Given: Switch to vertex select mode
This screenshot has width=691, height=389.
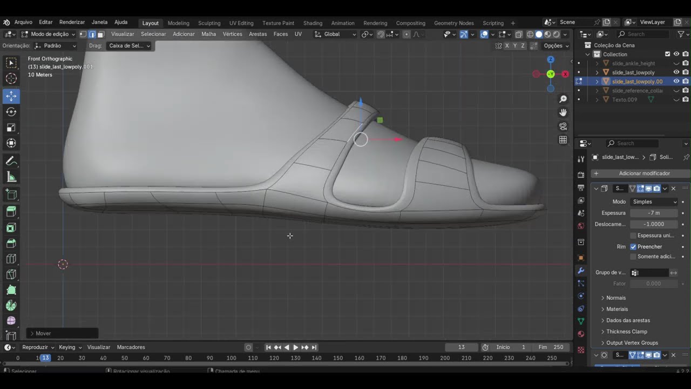Looking at the screenshot, I should point(83,34).
